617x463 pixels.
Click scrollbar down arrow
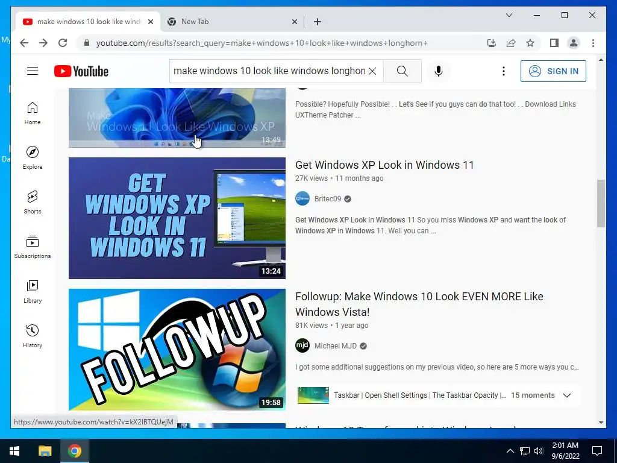click(x=601, y=423)
